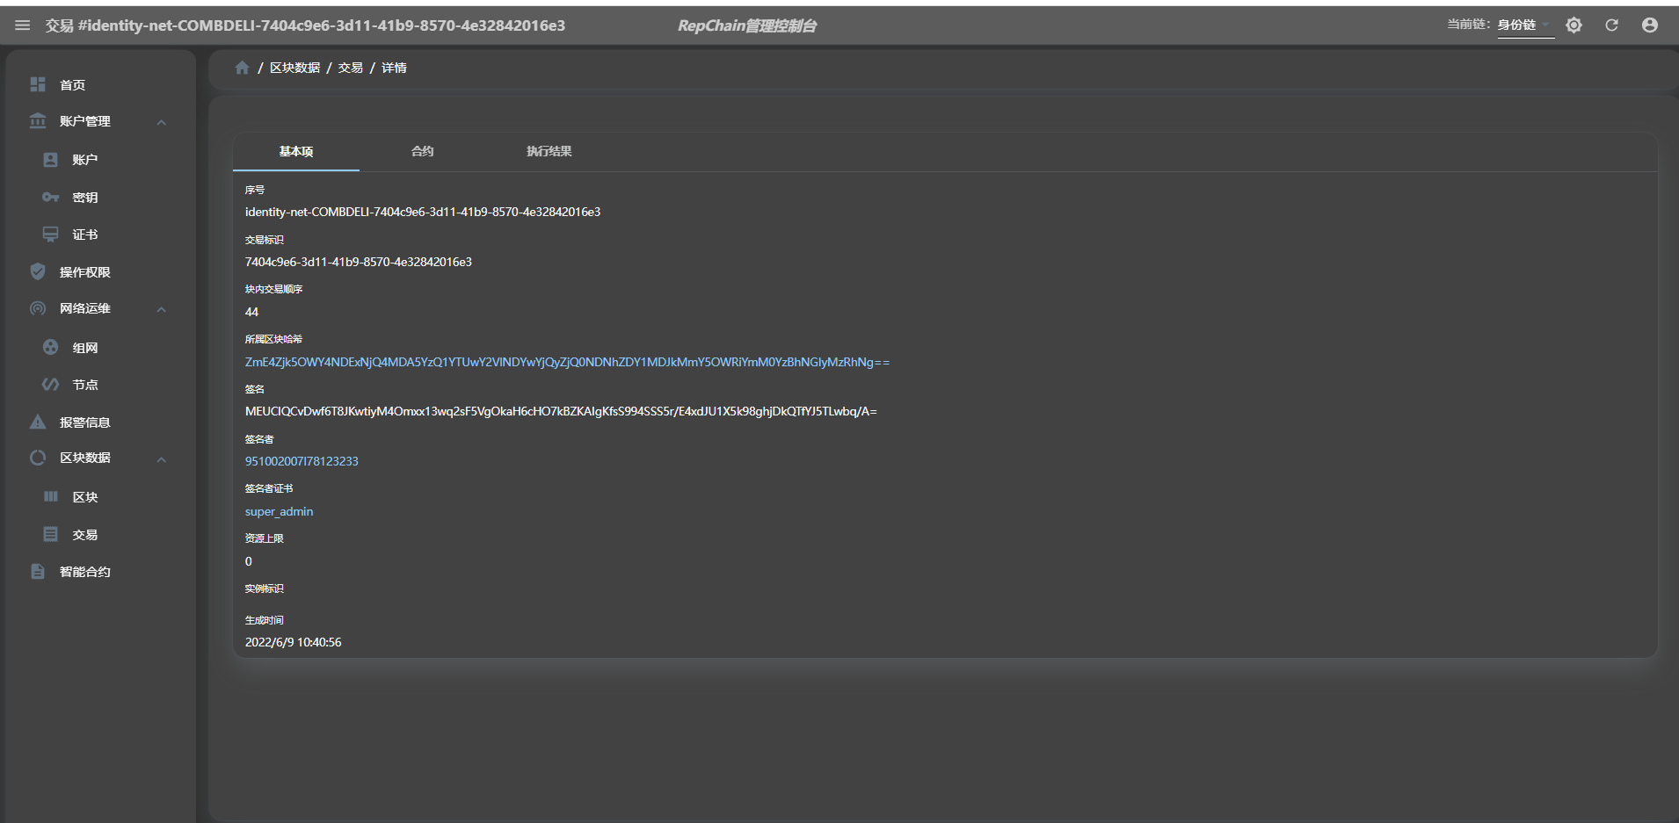The width and height of the screenshot is (1679, 823).
Task: Open the hamburger menu icon
Action: pos(23,25)
